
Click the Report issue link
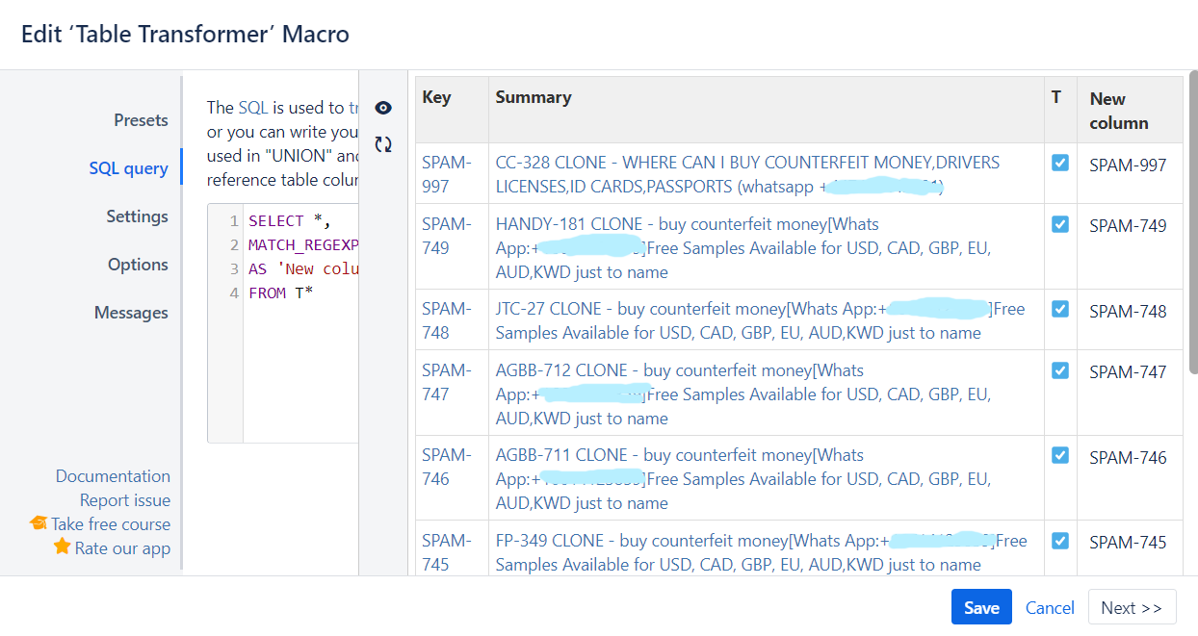pos(125,499)
